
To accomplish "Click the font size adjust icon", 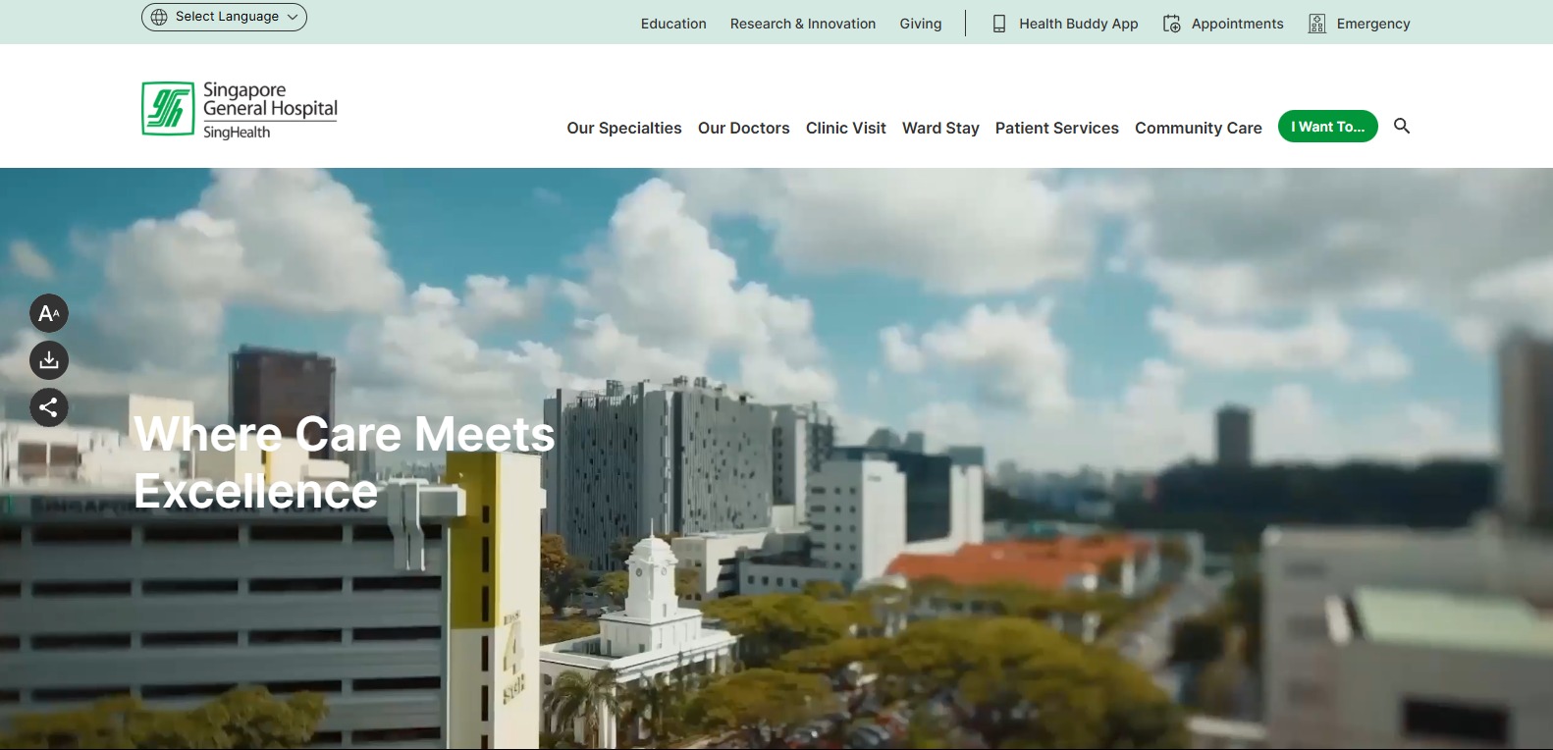I will [49, 314].
